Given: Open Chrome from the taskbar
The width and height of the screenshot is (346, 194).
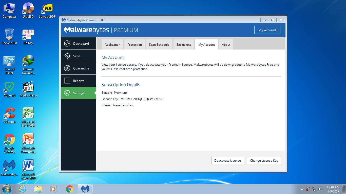Looking at the screenshot, I should pyautogui.click(x=69, y=189).
